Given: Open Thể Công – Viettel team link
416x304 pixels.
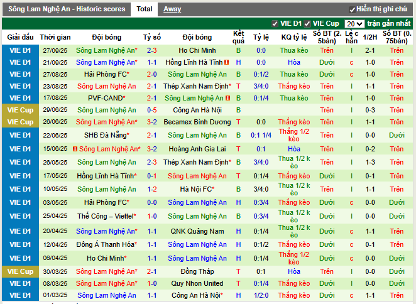Looking at the screenshot, I should [107, 216].
